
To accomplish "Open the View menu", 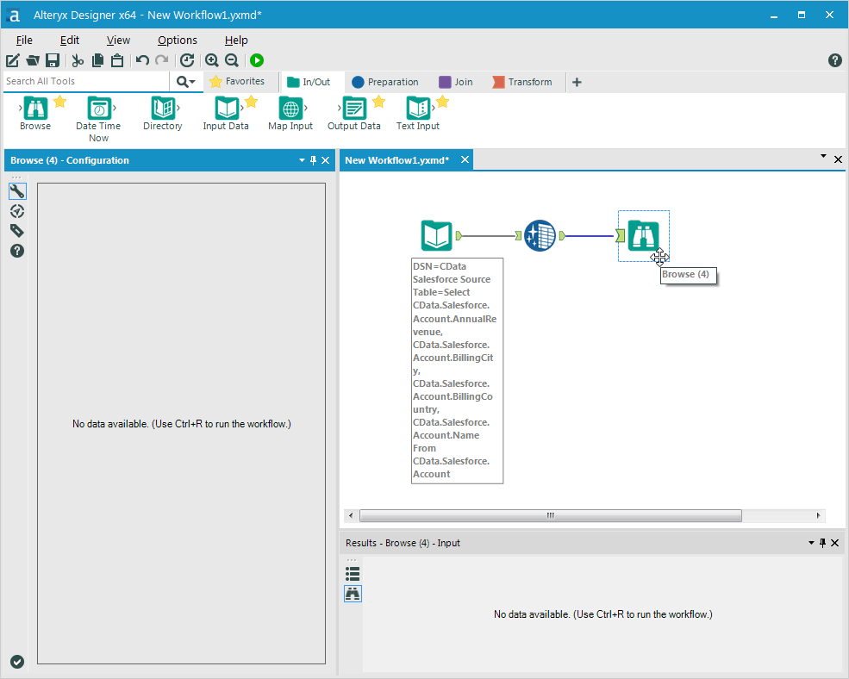I will click(118, 40).
